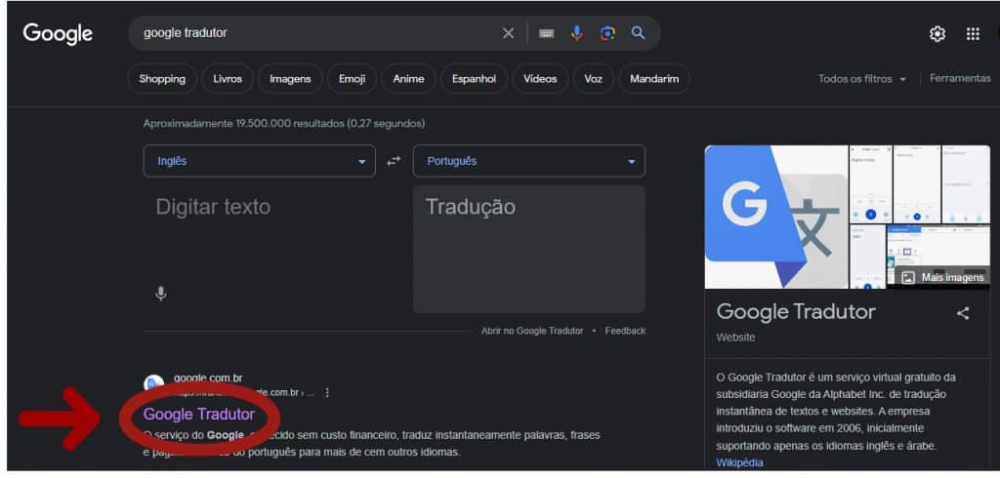Open Google apps grid icon
This screenshot has width=1000, height=478.
[x=973, y=34]
